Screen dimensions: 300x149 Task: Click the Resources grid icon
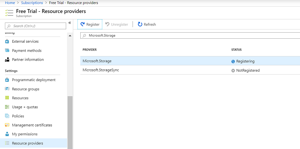(x=7, y=98)
